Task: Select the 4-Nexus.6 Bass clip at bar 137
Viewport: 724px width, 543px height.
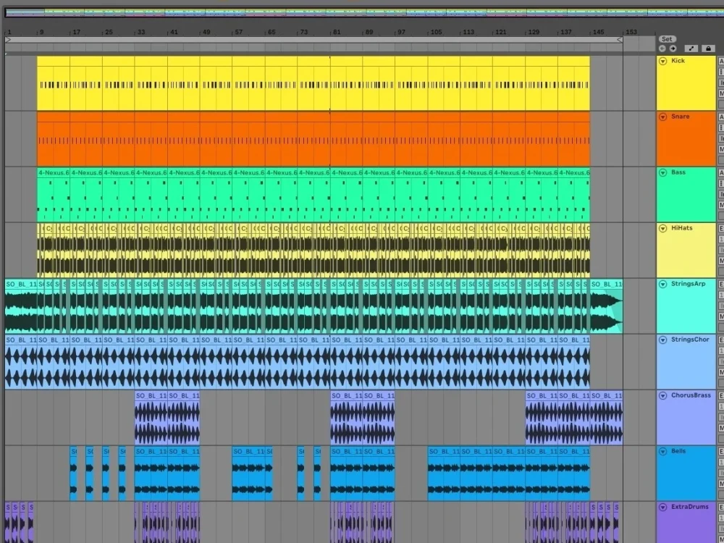Action: pyautogui.click(x=573, y=195)
